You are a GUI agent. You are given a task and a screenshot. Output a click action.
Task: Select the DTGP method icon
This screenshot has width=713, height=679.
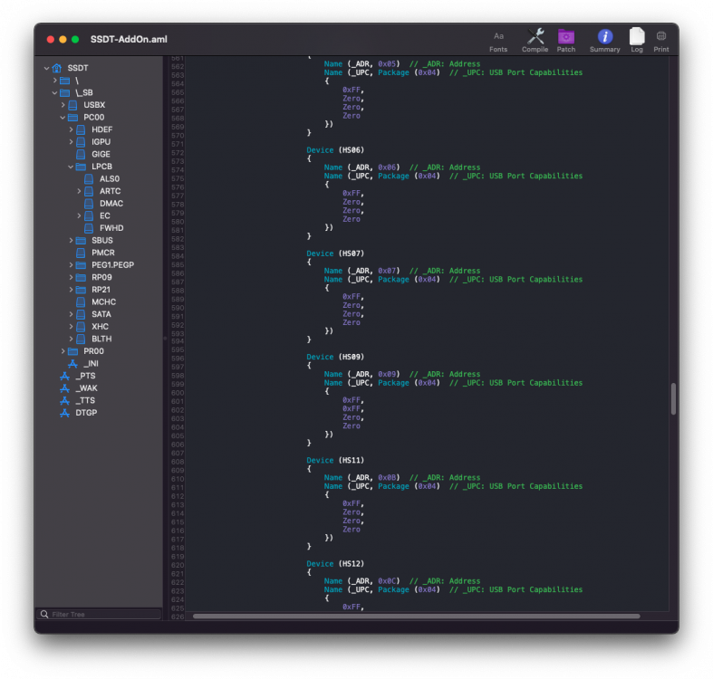point(65,413)
